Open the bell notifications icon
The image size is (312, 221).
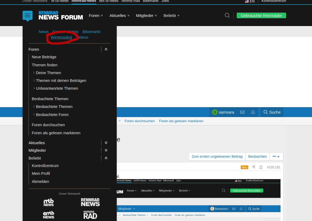[253, 112]
